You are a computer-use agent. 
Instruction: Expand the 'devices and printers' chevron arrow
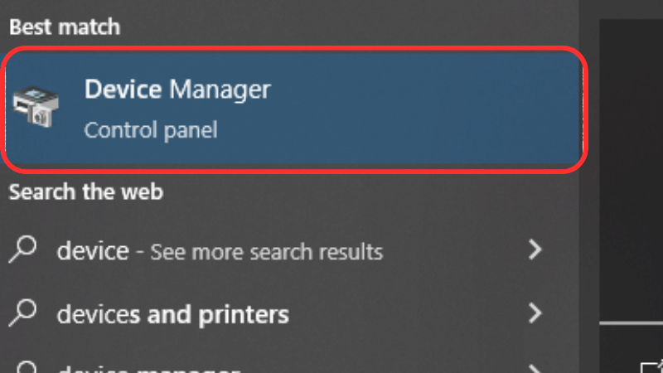[x=535, y=313]
